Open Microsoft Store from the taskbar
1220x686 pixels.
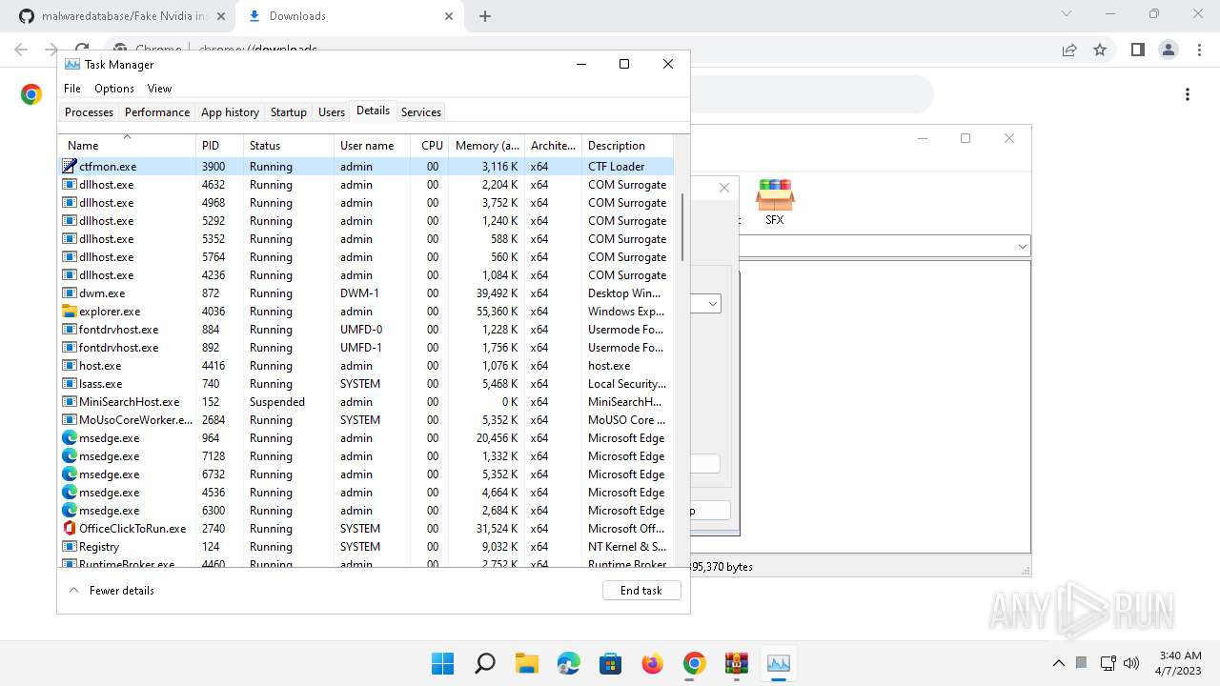(x=611, y=663)
